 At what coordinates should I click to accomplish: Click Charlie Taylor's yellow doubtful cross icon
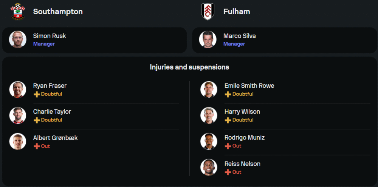(37, 120)
